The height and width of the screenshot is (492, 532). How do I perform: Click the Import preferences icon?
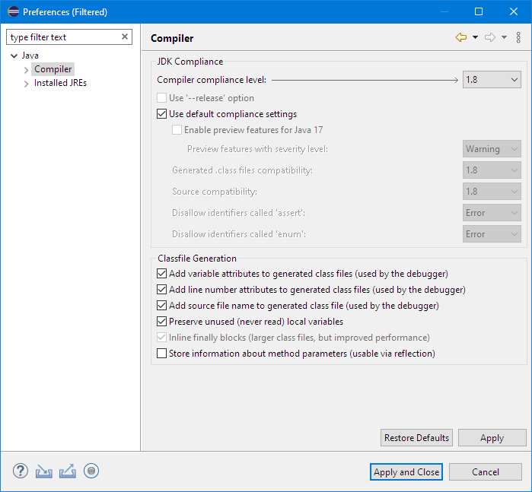pyautogui.click(x=43, y=471)
